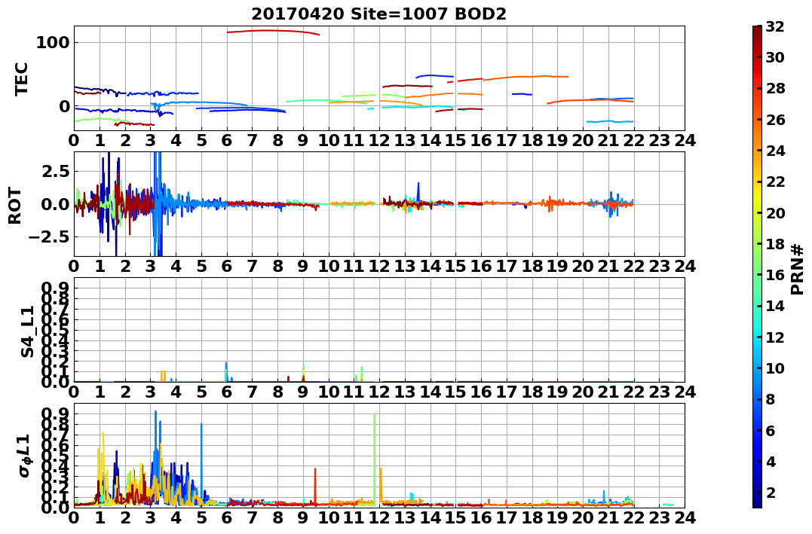The height and width of the screenshot is (534, 812).
Task: Click colorbar tick label '8'
Action: (x=771, y=399)
